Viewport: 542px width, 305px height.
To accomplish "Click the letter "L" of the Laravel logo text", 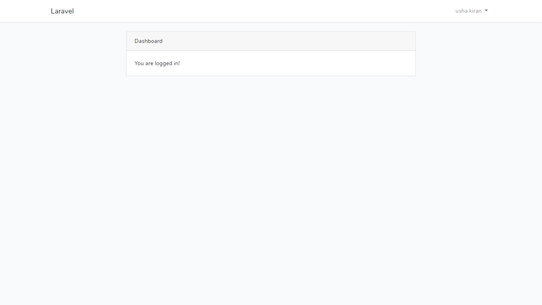I will tap(53, 11).
